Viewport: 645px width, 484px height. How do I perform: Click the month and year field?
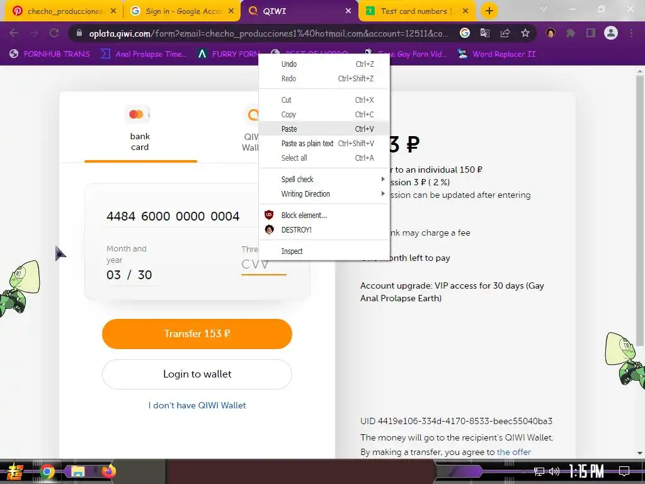point(131,275)
